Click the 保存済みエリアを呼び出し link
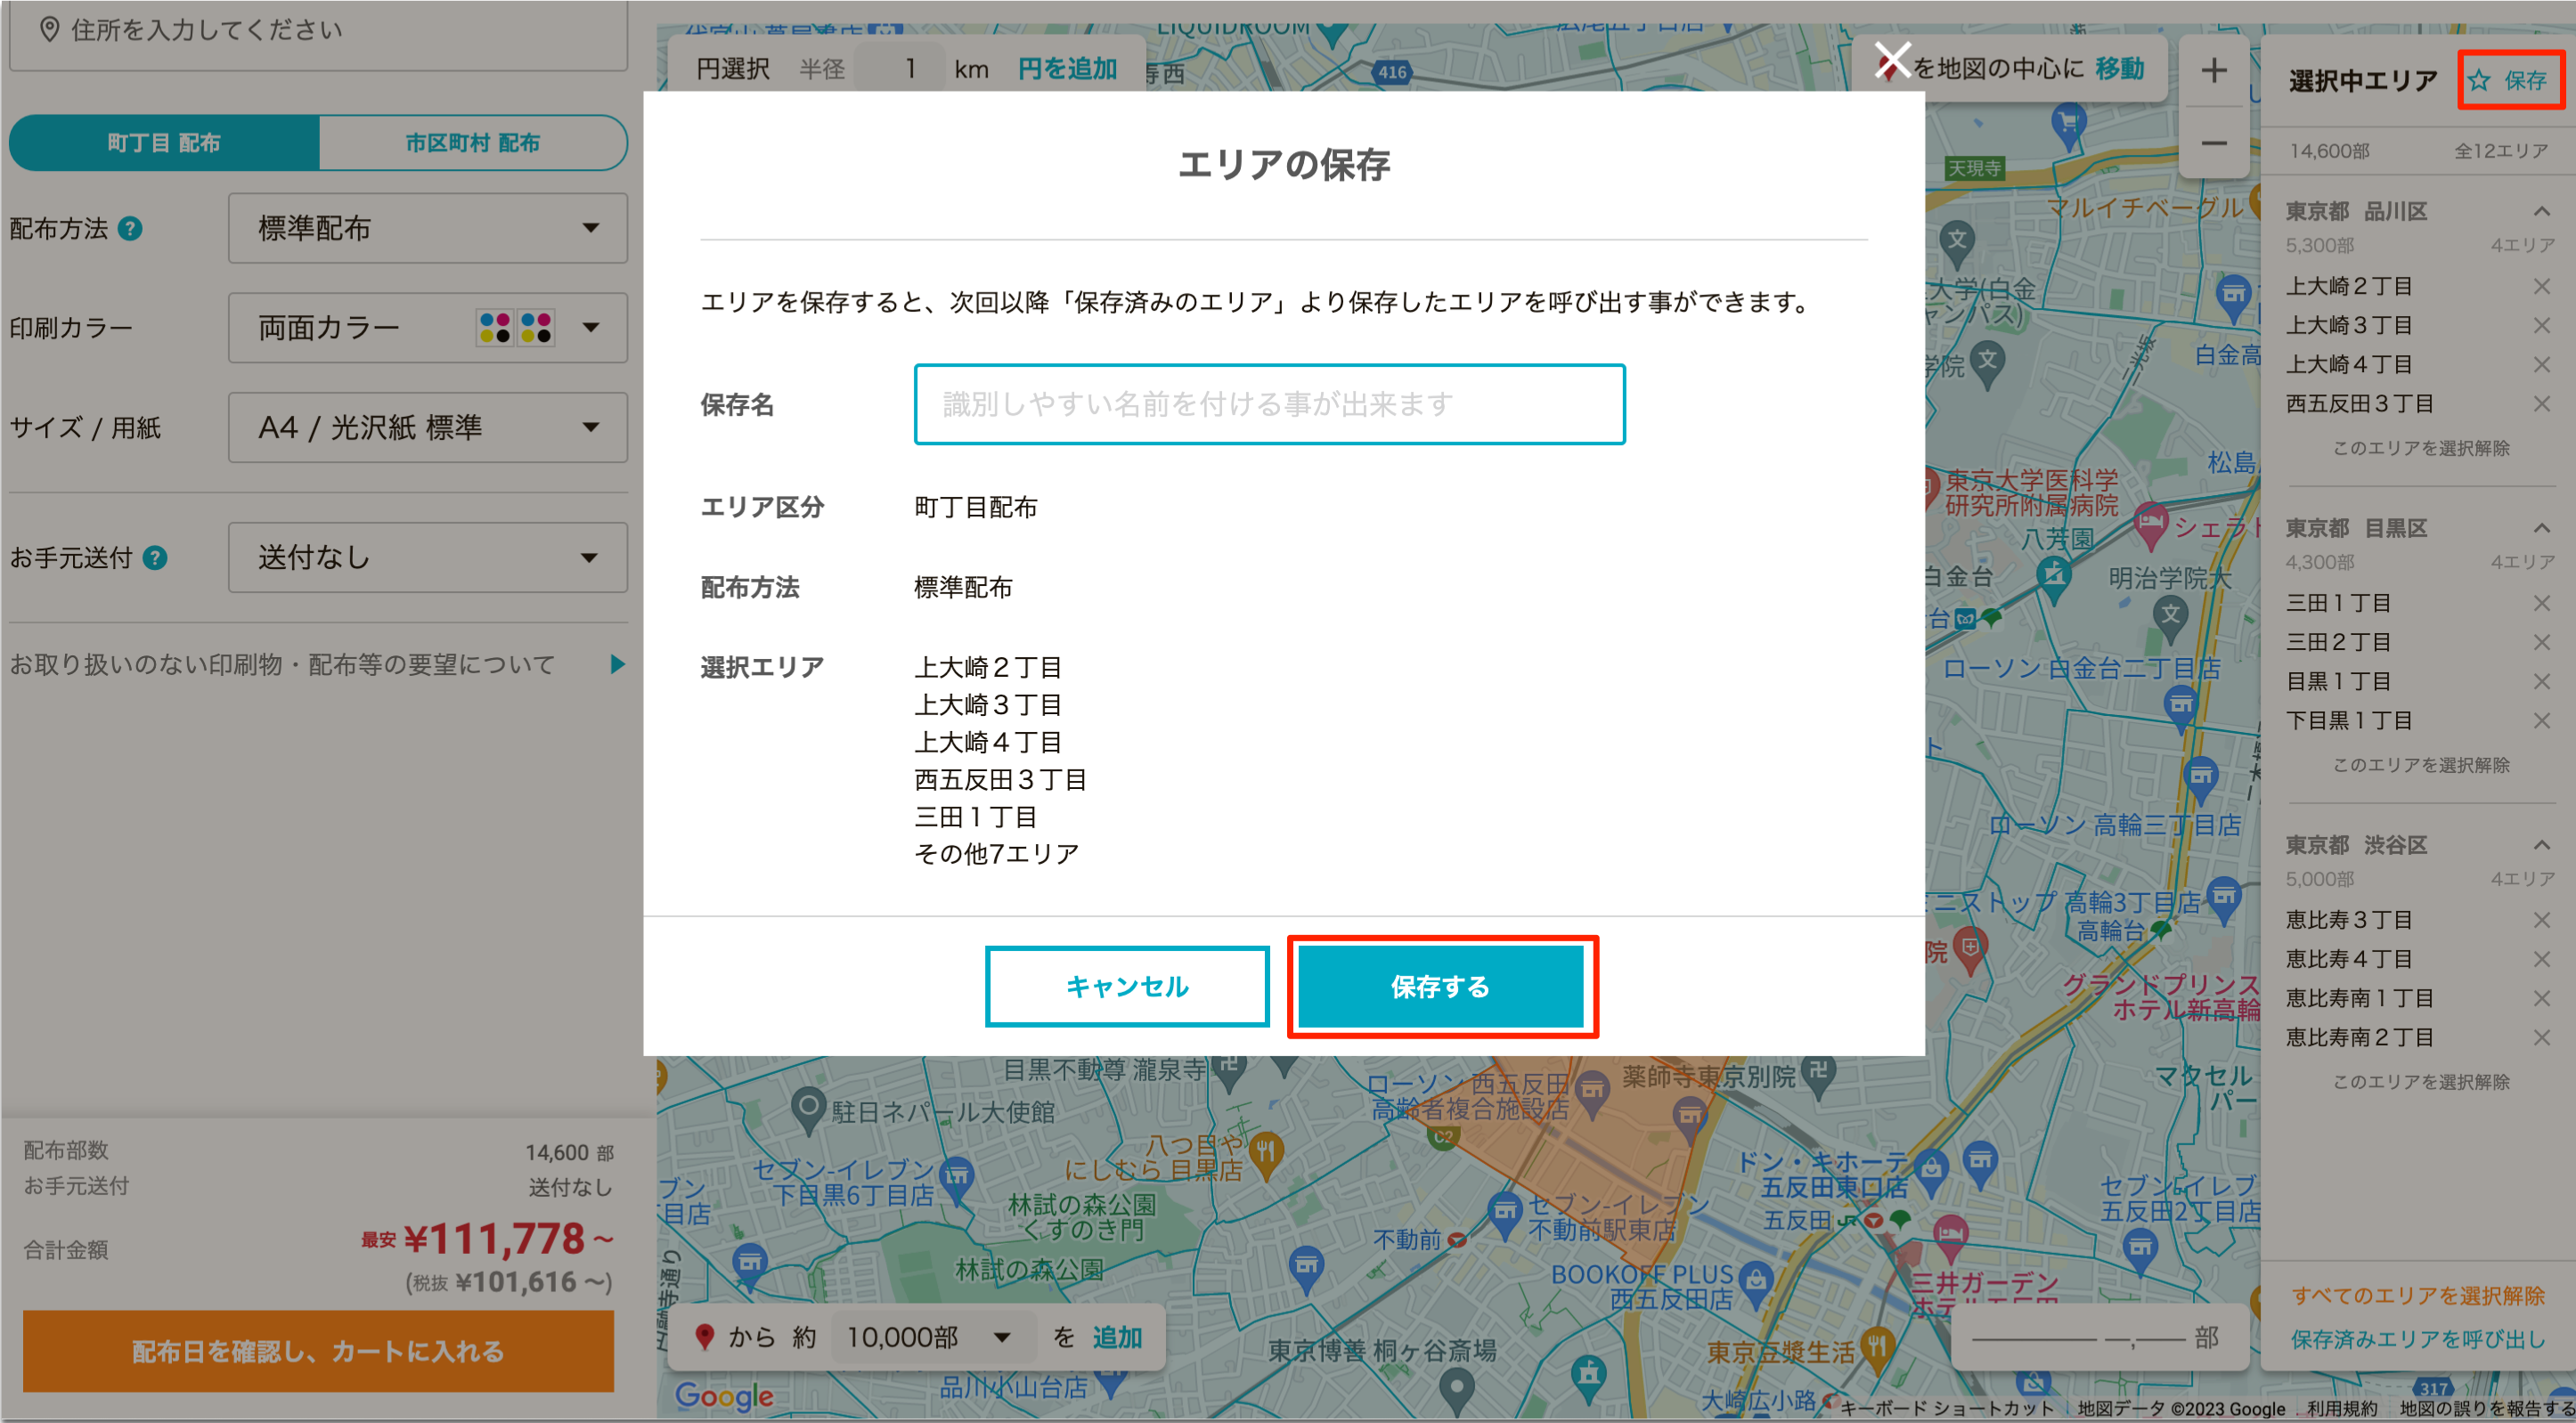Viewport: 2576px width, 1423px height. (x=2417, y=1339)
